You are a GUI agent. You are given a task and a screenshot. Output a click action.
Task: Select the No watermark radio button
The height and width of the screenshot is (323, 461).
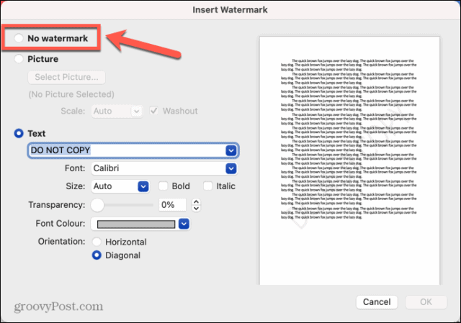pos(19,39)
